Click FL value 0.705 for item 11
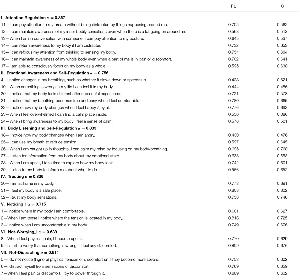The image size is (300, 280). tap(233, 25)
